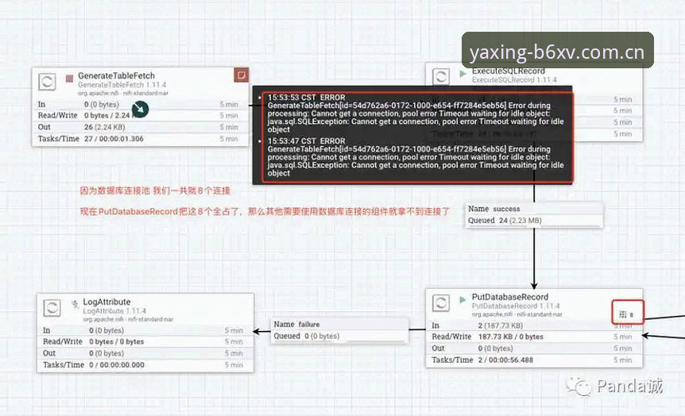
Task: Click the ExecuteSQLRecord processor icon
Action: coord(441,77)
